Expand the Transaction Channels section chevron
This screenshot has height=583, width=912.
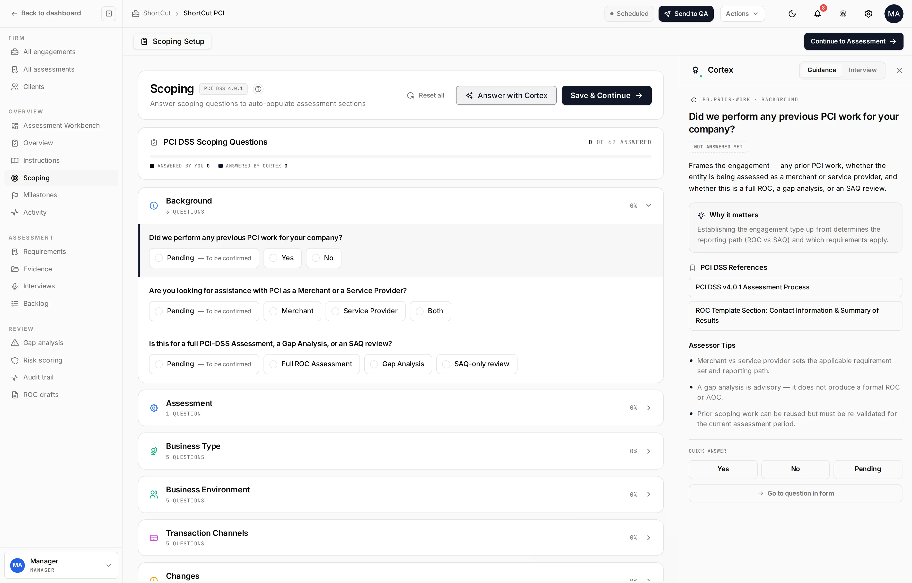[x=648, y=538]
